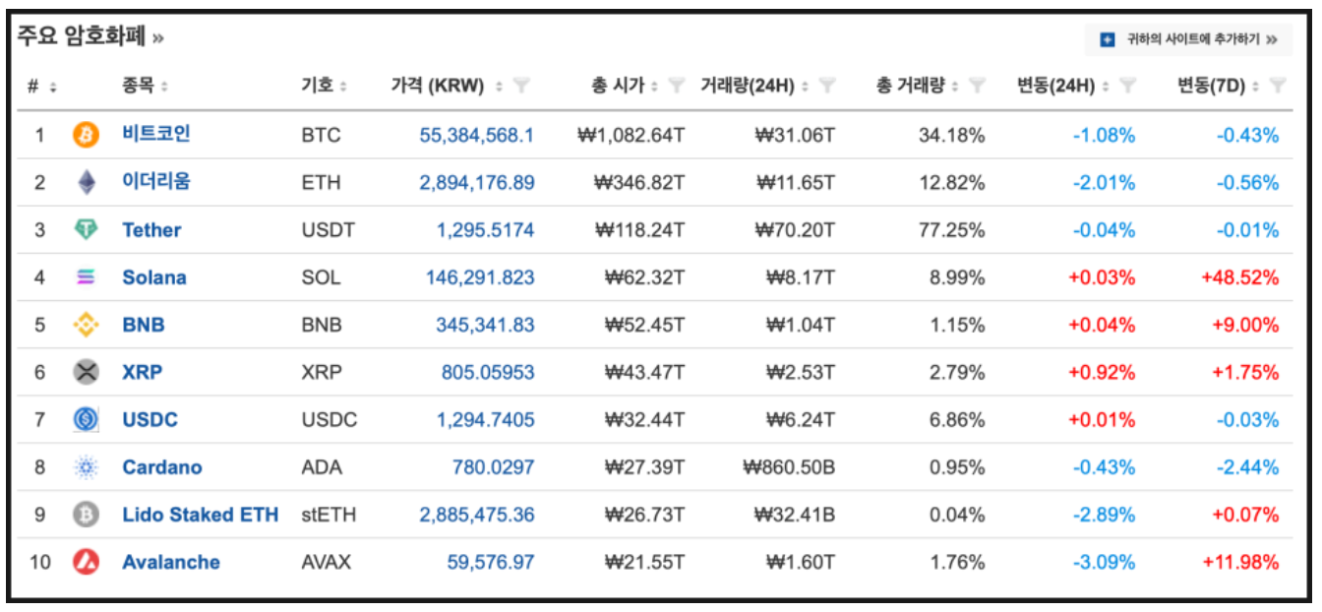Click the Ethereum price 2,894,176.89
1322x612 pixels.
pyautogui.click(x=477, y=182)
